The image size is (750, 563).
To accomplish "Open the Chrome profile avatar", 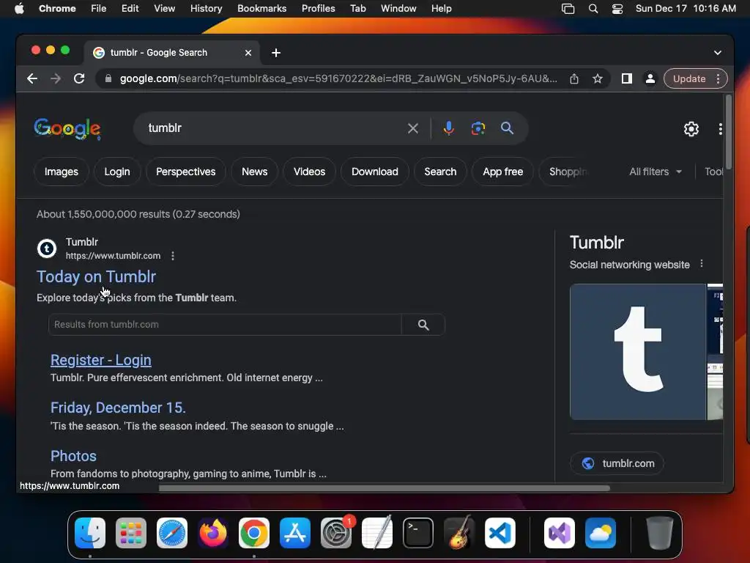I will [x=650, y=78].
